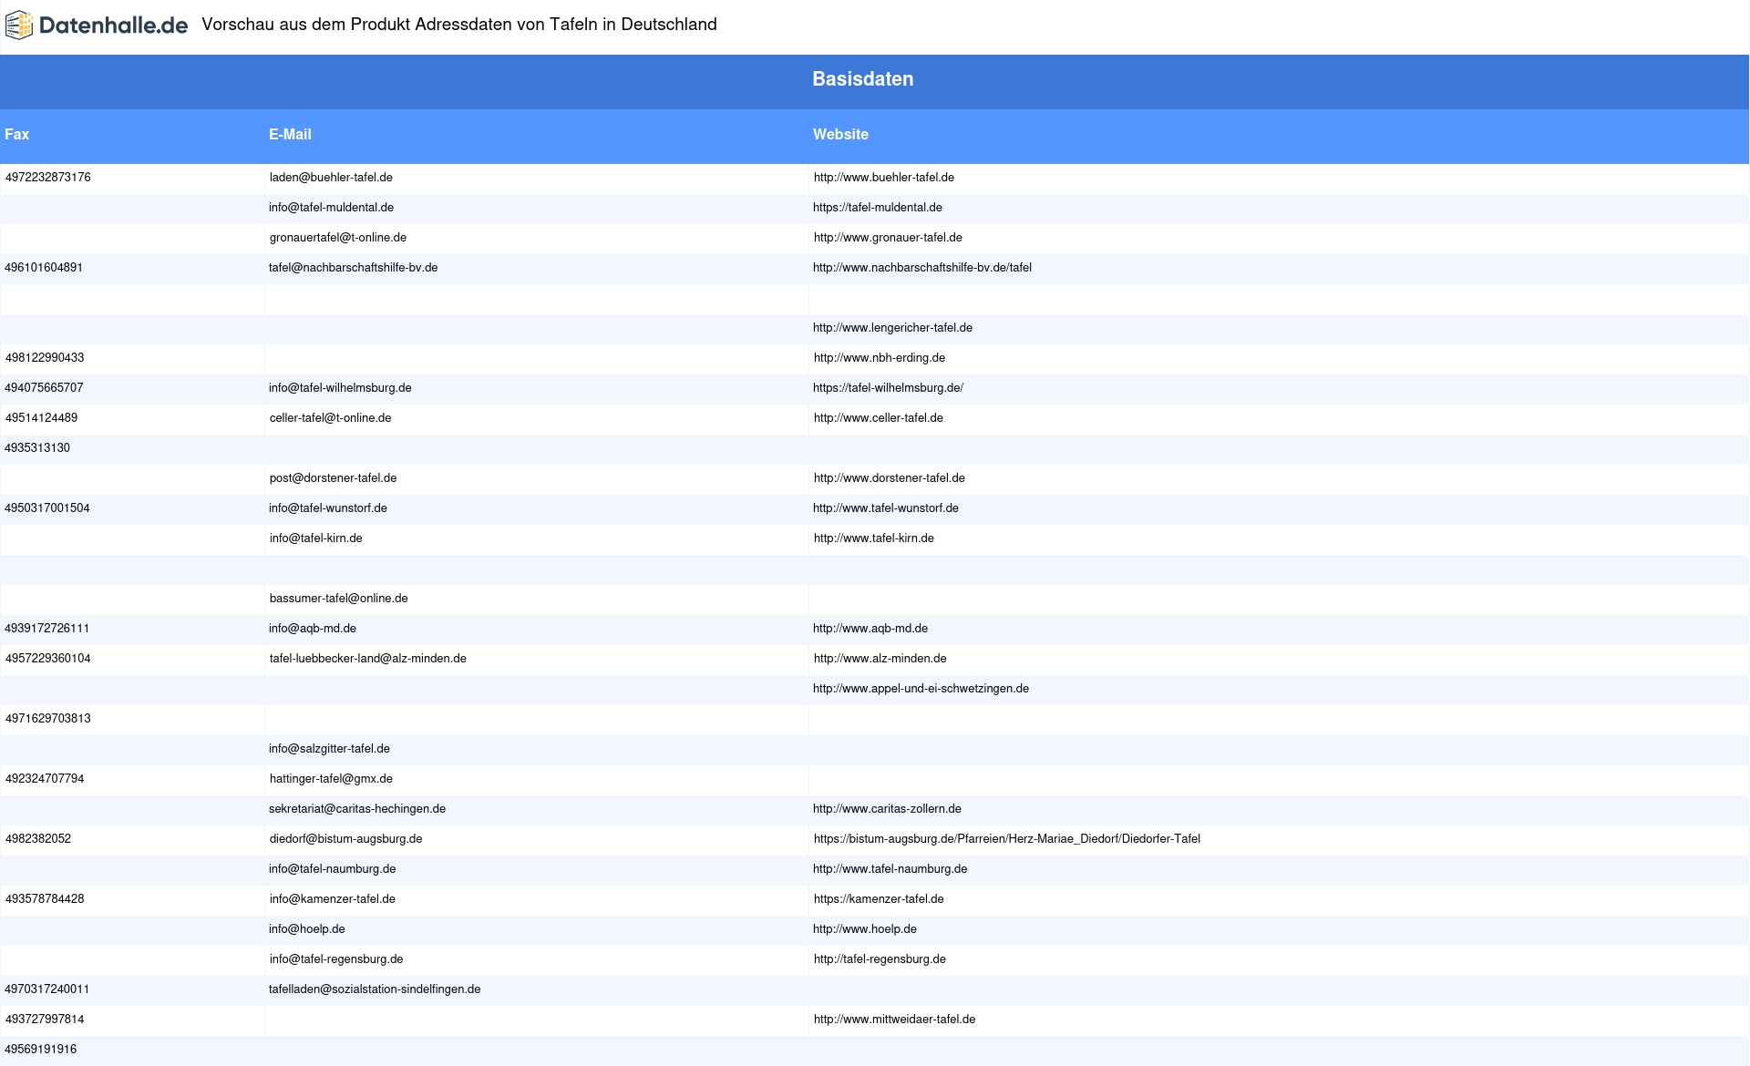
Task: Select the E-Mail column header
Action: (290, 135)
